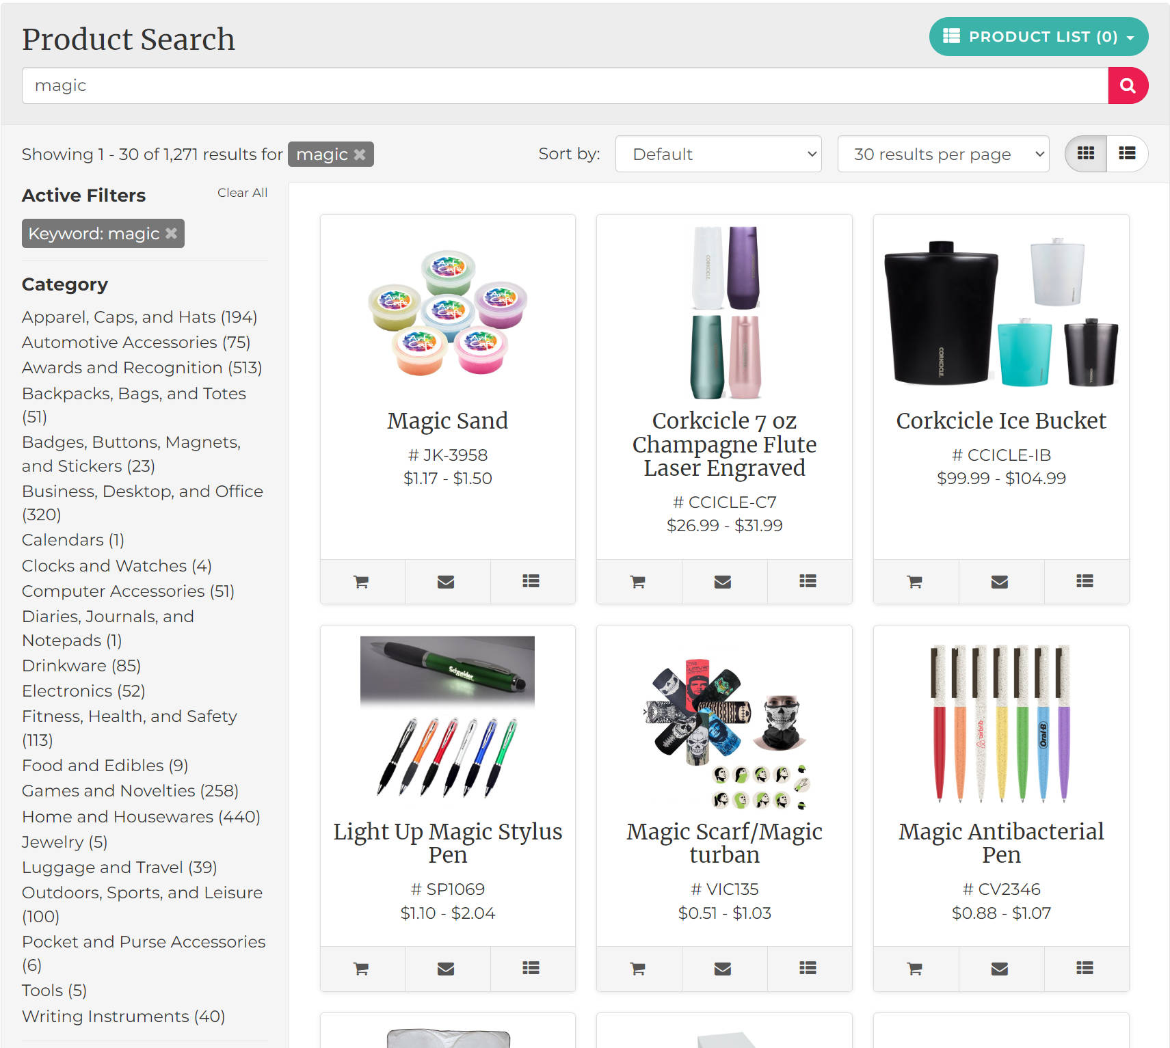This screenshot has height=1048, width=1170.
Task: Switch to list view layout
Action: [1127, 154]
